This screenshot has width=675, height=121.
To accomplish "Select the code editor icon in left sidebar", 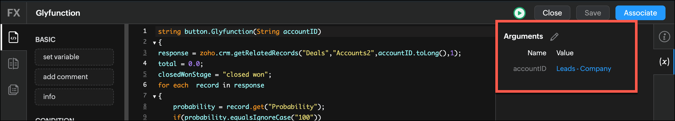I will 13,37.
